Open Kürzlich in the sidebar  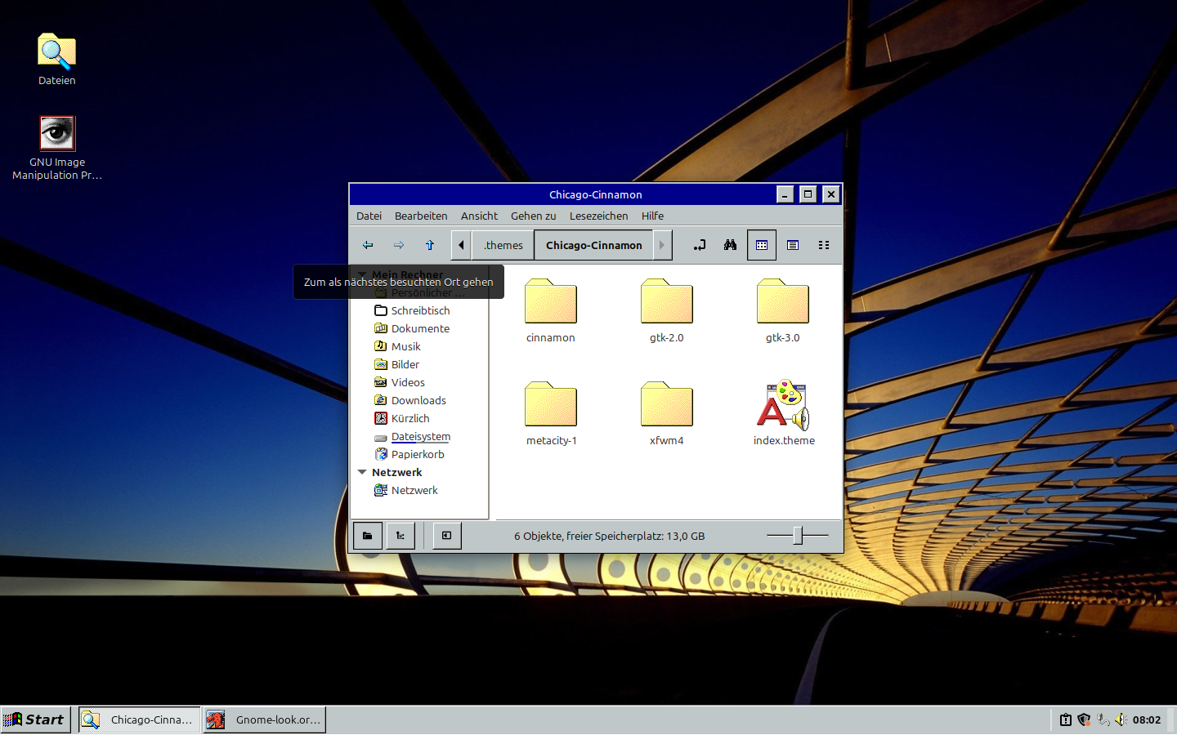tap(410, 419)
